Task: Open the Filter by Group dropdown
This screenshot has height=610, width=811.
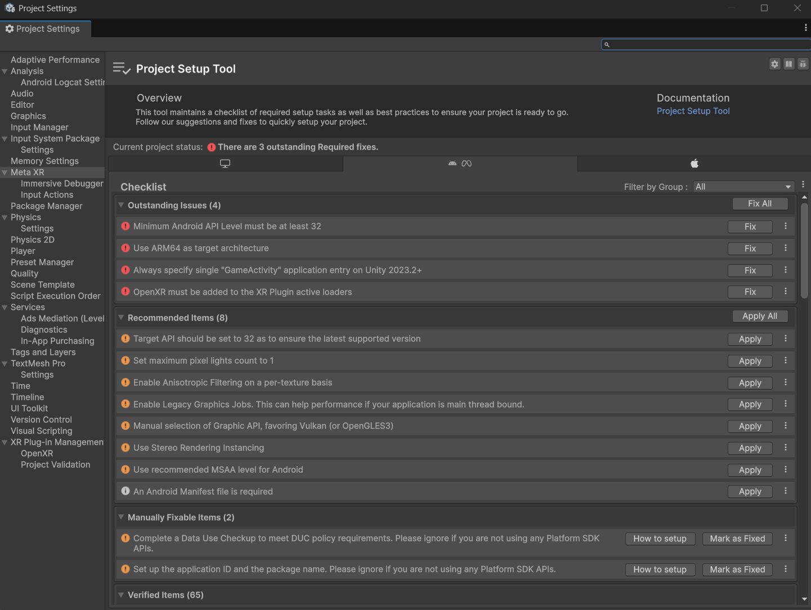Action: pyautogui.click(x=743, y=186)
